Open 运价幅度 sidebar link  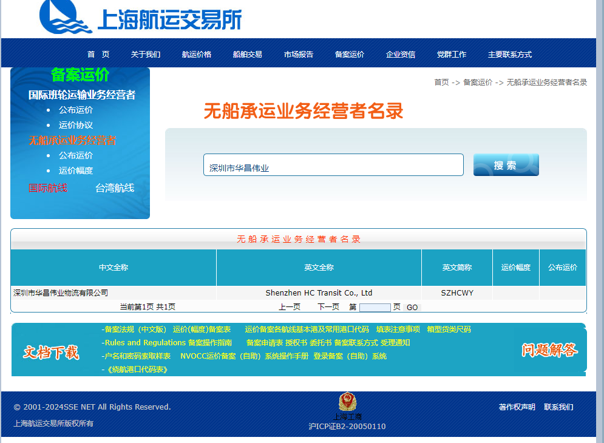[x=75, y=171]
